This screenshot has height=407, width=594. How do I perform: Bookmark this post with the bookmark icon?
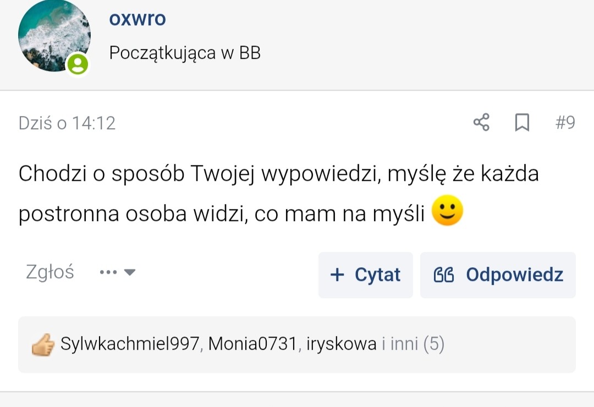[x=521, y=122]
